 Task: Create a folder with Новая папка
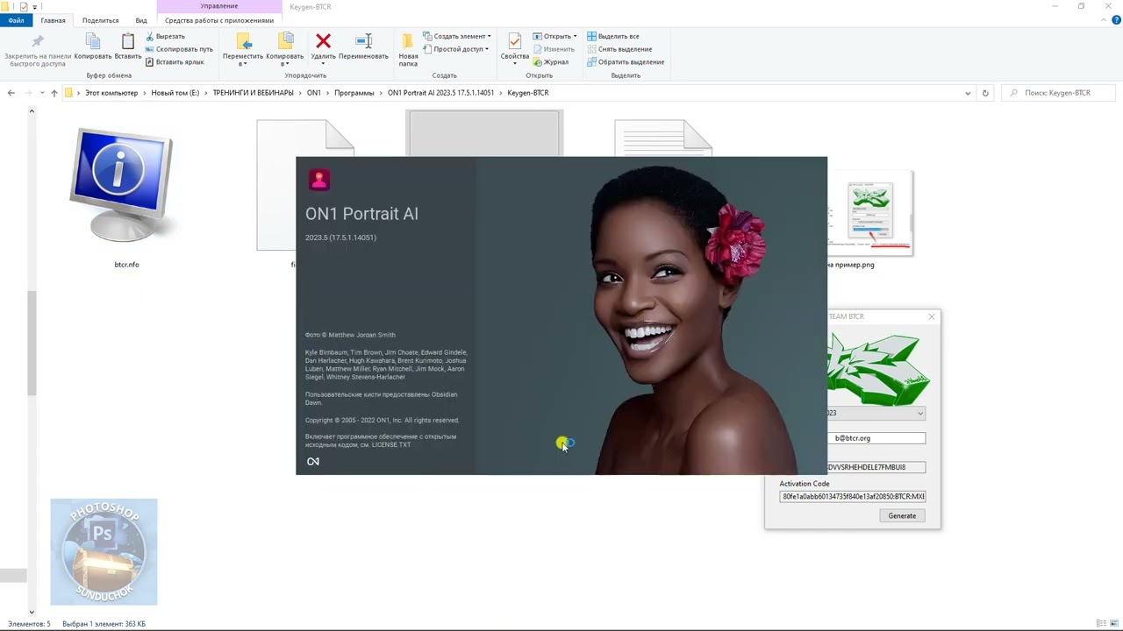[408, 50]
